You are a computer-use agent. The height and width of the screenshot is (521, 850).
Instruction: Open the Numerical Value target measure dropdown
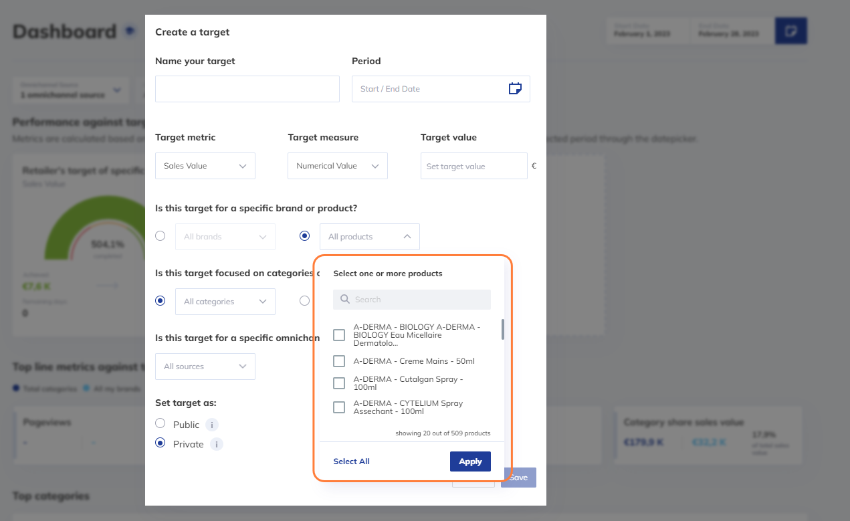pyautogui.click(x=337, y=166)
